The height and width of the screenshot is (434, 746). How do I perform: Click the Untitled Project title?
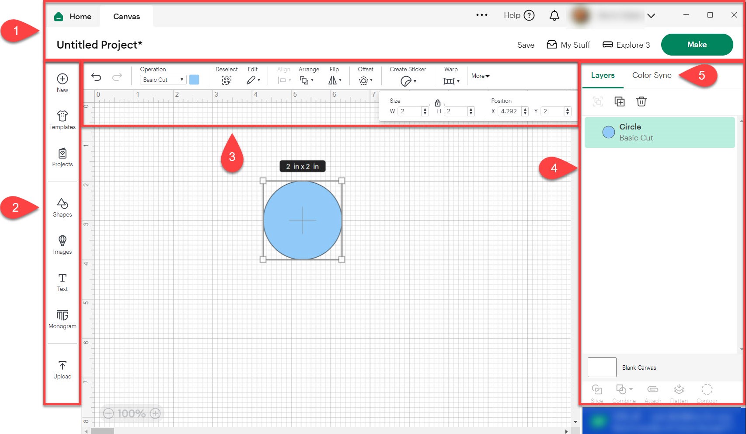99,45
